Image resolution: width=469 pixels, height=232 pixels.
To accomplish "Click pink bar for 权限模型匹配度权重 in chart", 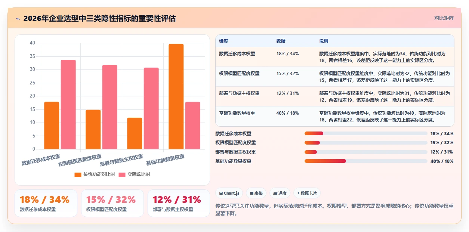I will pyautogui.click(x=110, y=107).
